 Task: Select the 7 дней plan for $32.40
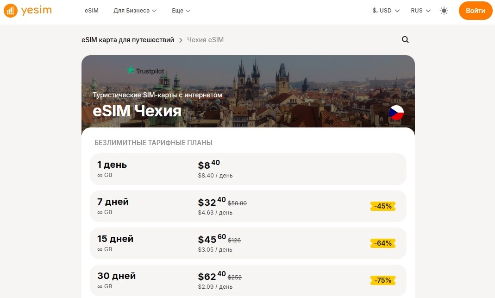pyautogui.click(x=248, y=206)
